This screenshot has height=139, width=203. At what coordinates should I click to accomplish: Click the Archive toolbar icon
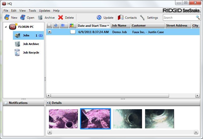pos(40,17)
